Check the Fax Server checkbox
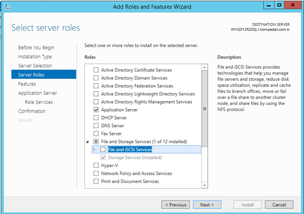 96,134
